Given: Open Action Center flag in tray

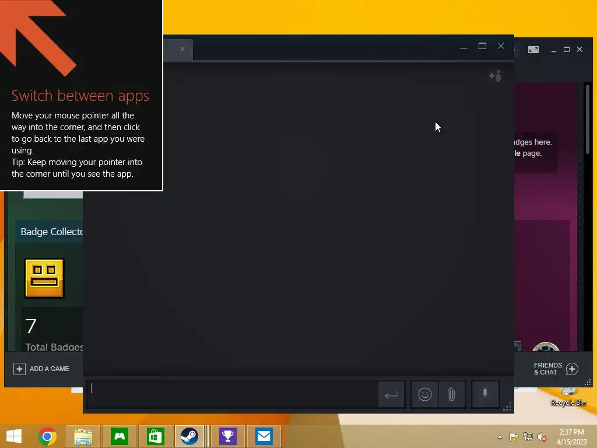Looking at the screenshot, I should click(514, 437).
